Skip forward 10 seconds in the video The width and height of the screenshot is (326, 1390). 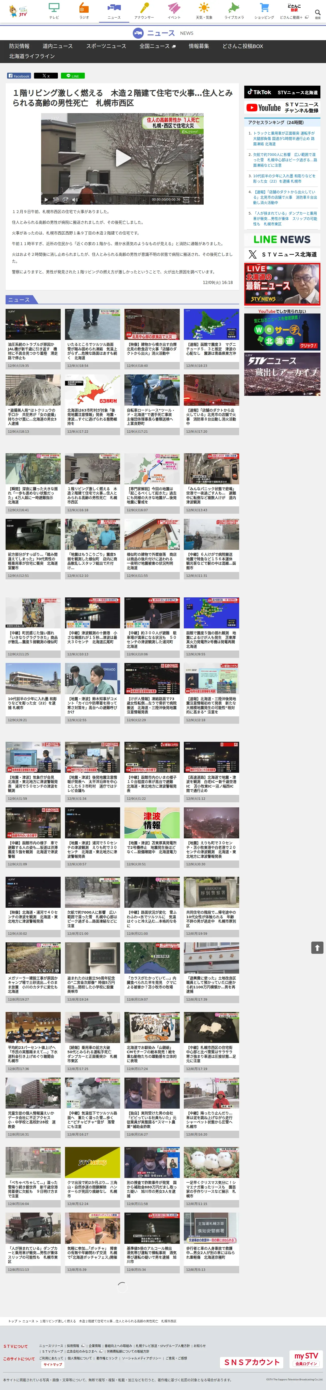point(65,200)
